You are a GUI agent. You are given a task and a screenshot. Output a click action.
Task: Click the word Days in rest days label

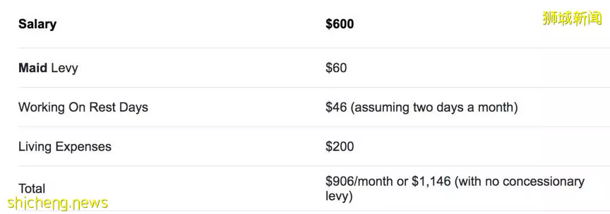click(x=133, y=107)
